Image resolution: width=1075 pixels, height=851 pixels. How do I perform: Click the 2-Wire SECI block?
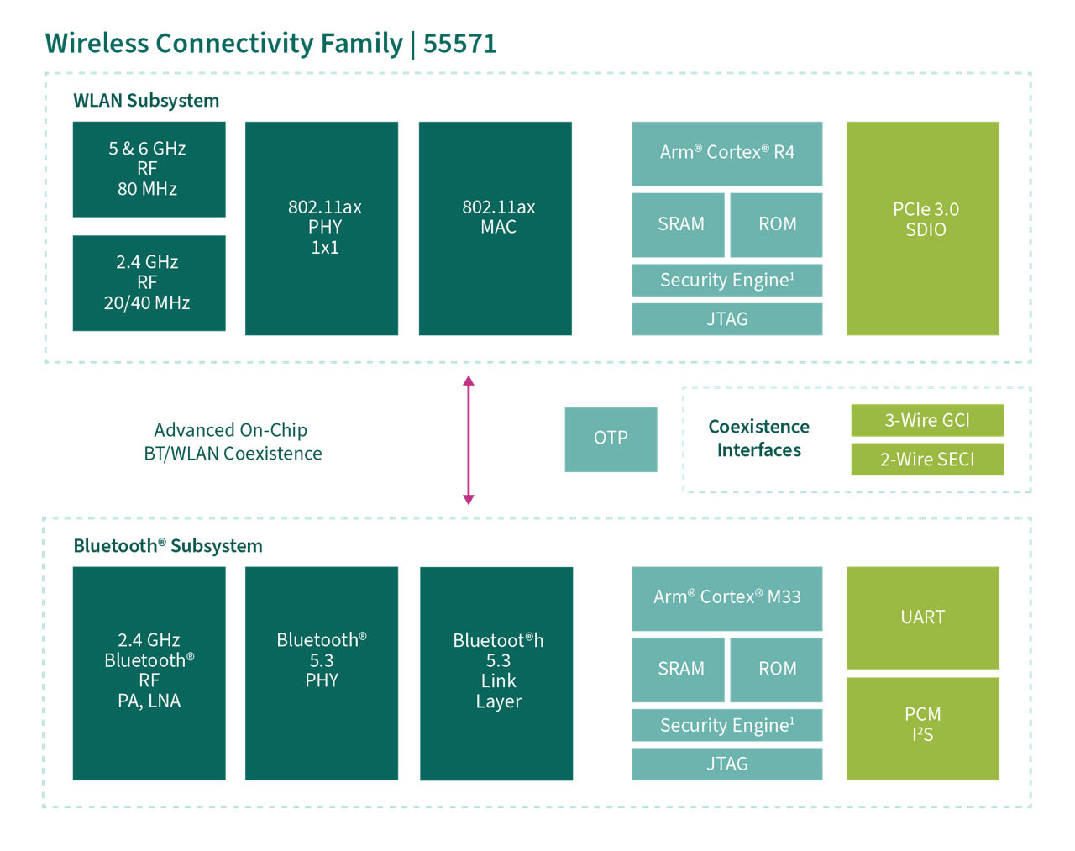[927, 460]
